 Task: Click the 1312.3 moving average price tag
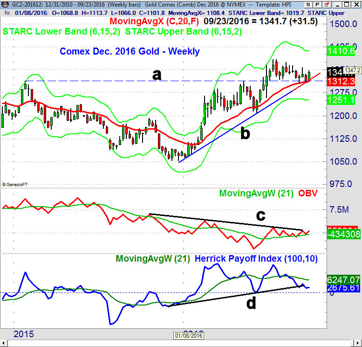pos(341,82)
